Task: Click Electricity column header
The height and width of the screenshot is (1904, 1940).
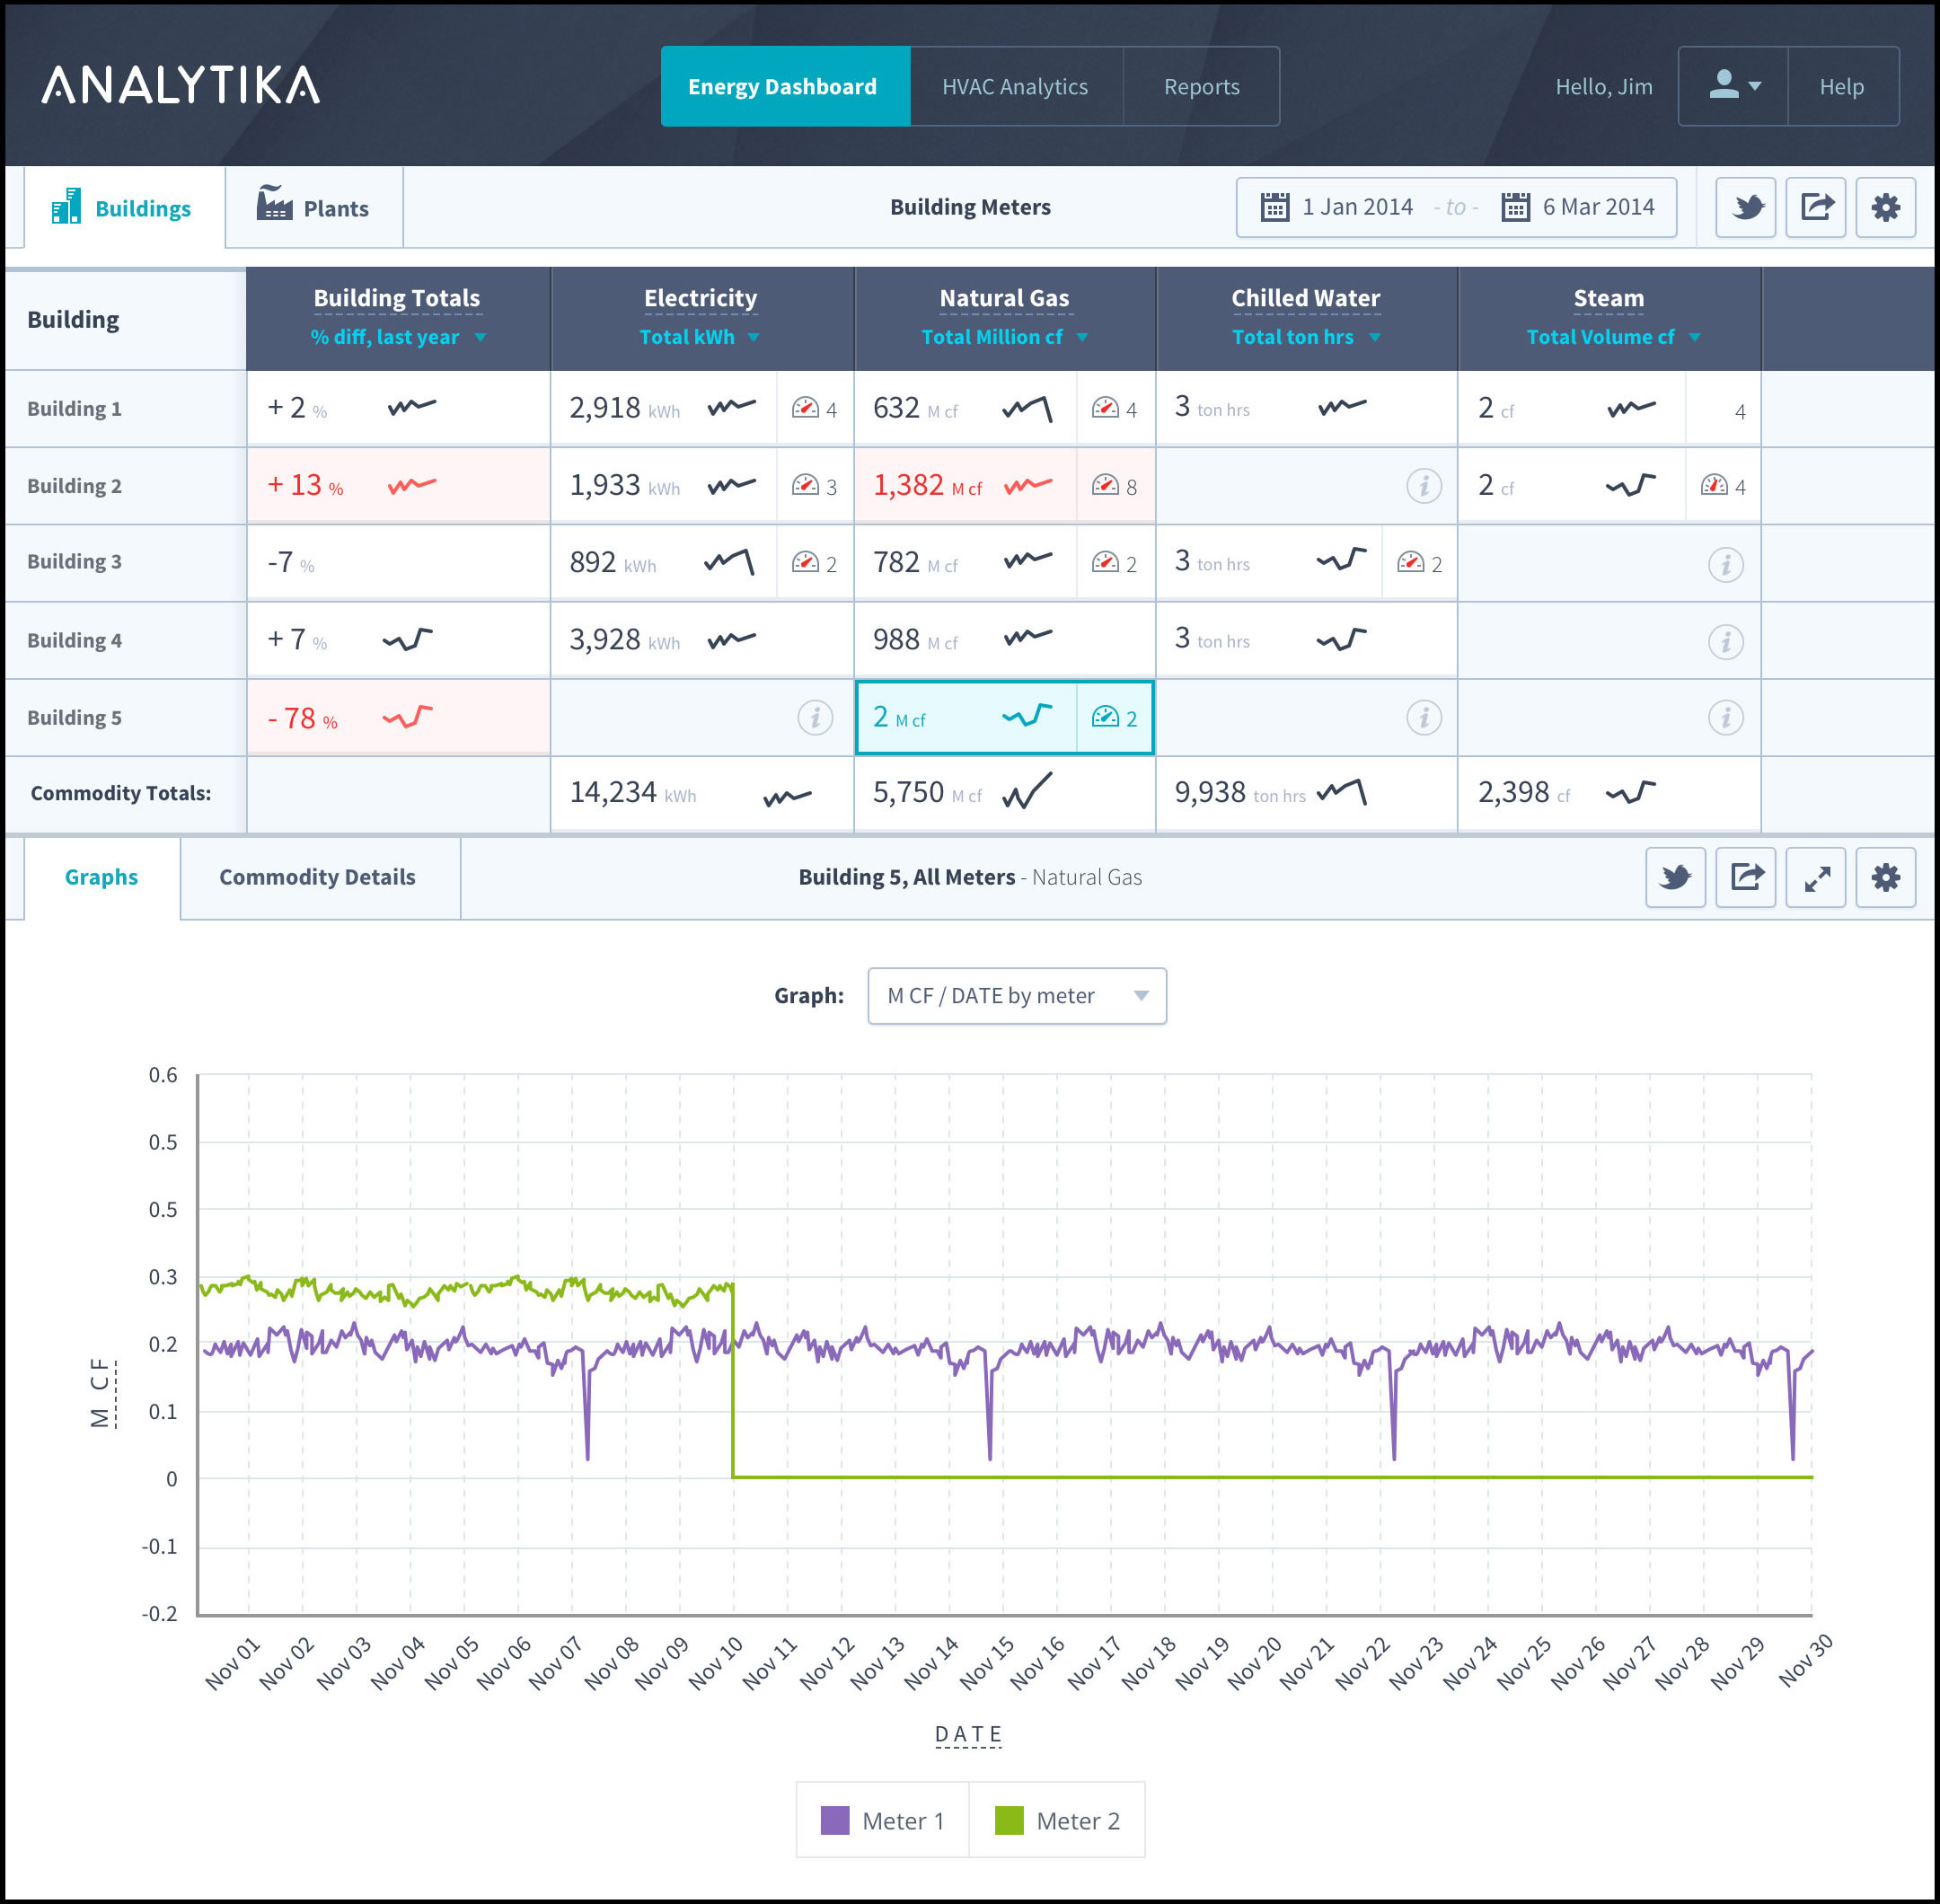Action: (x=700, y=298)
